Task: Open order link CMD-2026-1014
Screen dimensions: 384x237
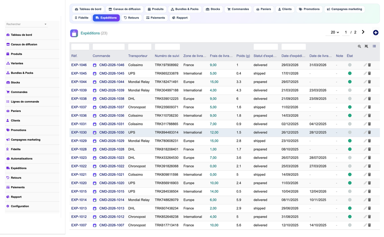Action: pos(112,200)
